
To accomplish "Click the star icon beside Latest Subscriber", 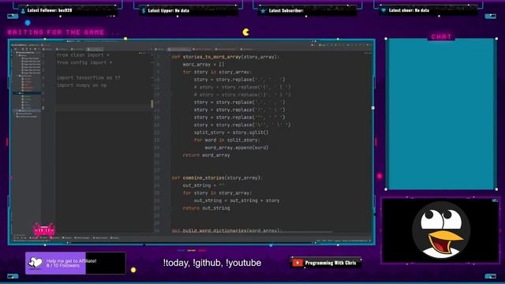I will pyautogui.click(x=263, y=10).
